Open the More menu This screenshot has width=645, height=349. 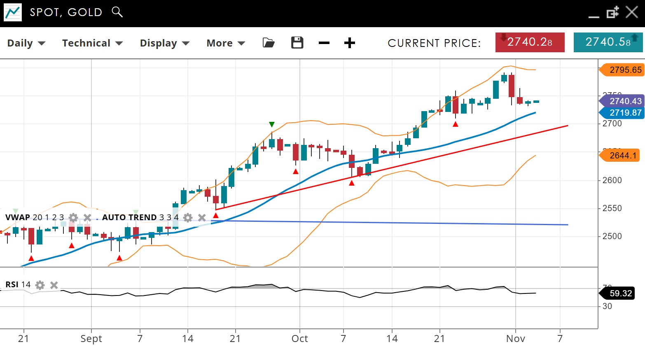(226, 43)
